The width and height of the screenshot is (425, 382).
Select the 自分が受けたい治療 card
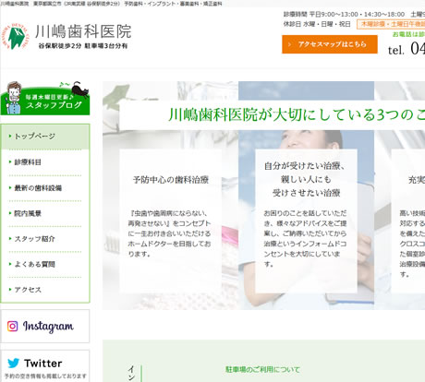(x=306, y=221)
